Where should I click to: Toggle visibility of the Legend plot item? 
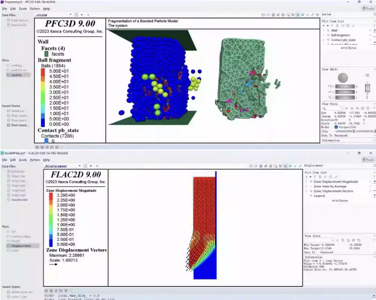coord(311,196)
